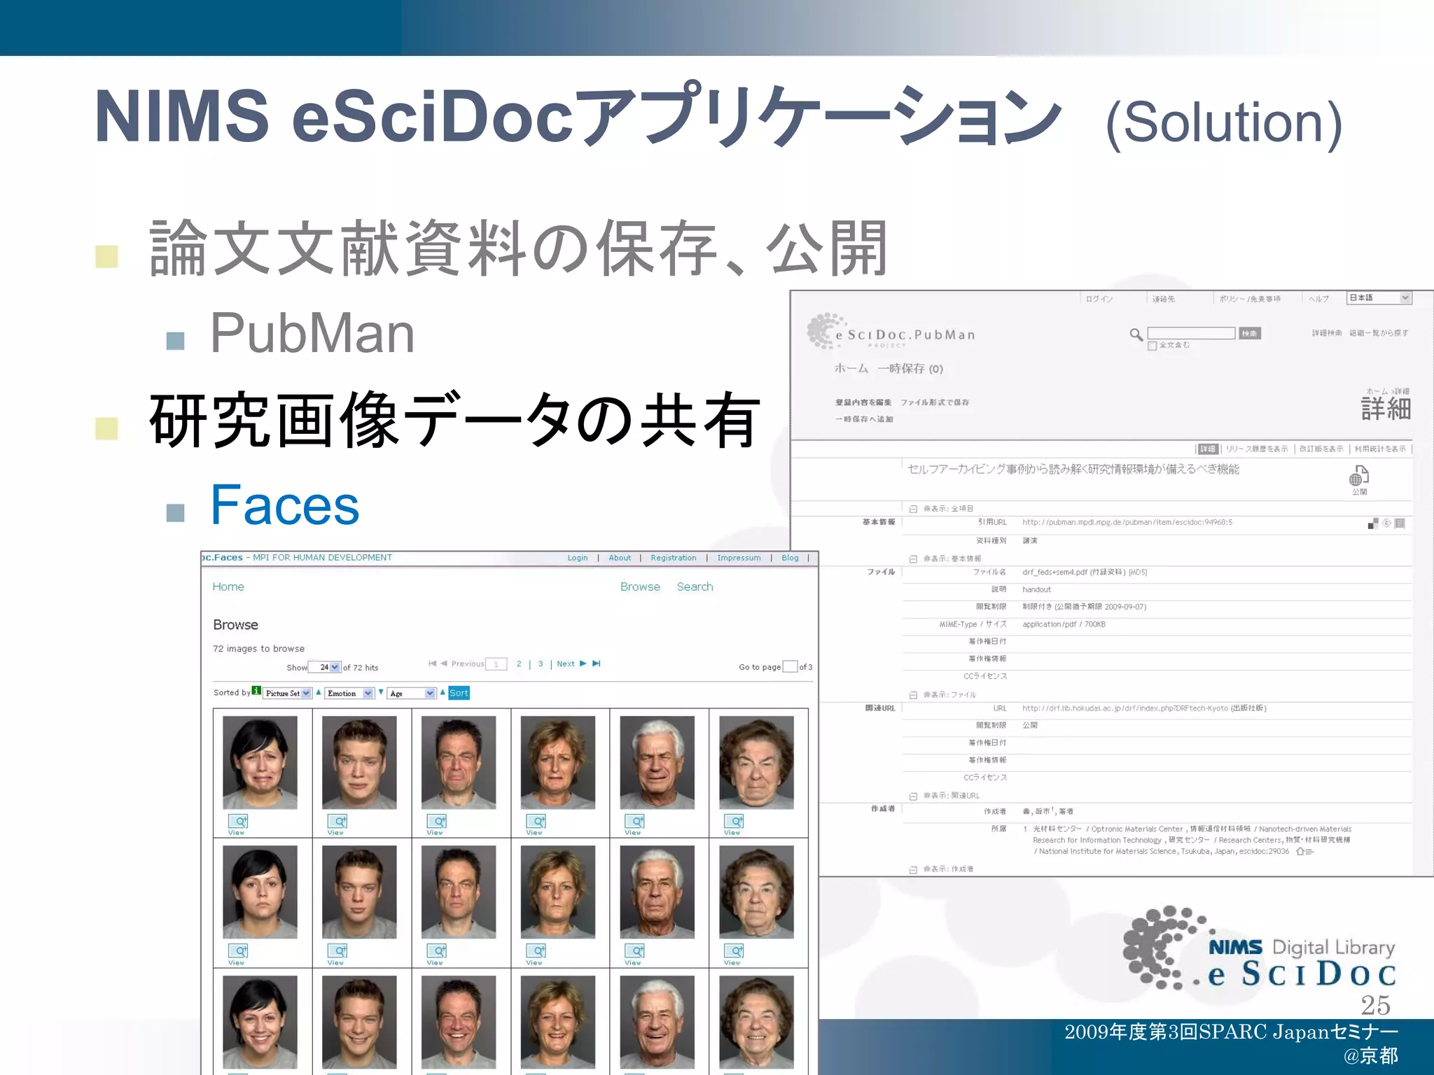The image size is (1434, 1075).
Task: Click View icon under elderly woman's top-row photo
Action: 735,821
